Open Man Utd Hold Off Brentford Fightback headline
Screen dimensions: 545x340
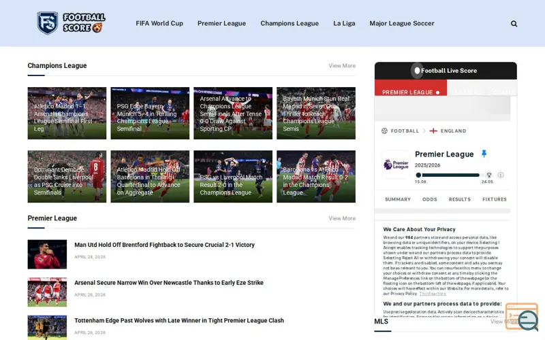click(x=164, y=245)
